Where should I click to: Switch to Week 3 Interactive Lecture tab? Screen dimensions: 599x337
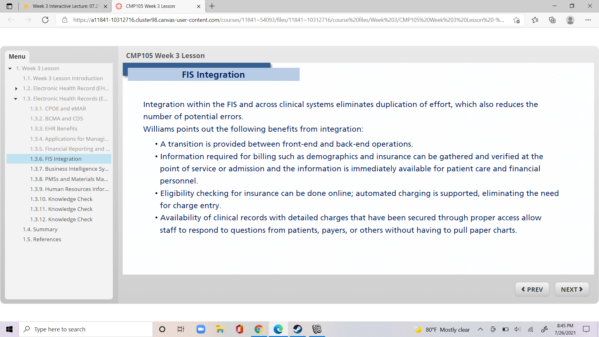[x=66, y=6]
